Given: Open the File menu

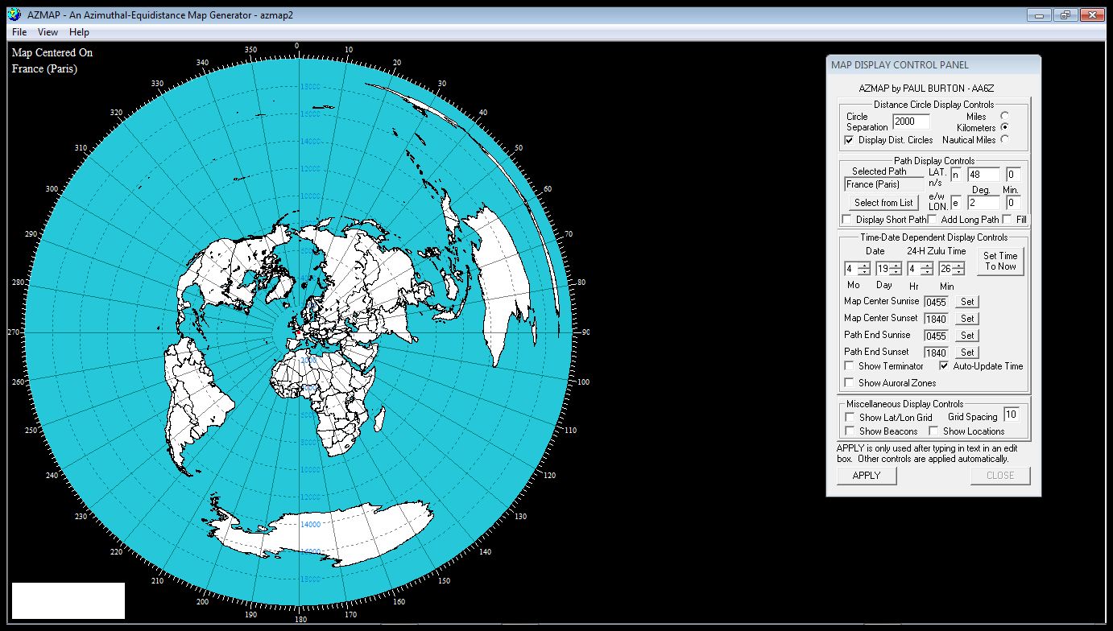Looking at the screenshot, I should (19, 31).
